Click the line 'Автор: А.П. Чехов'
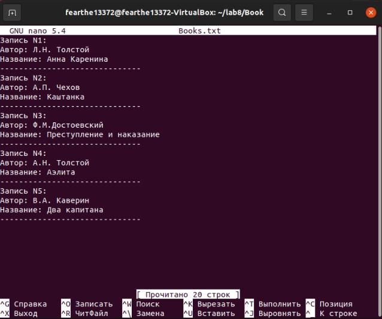This screenshot has width=382, height=319. [40, 88]
